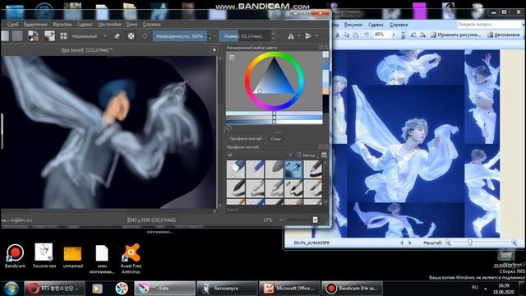Rotate picture right icon
This screenshot has width=526, height=296.
click(x=422, y=35)
